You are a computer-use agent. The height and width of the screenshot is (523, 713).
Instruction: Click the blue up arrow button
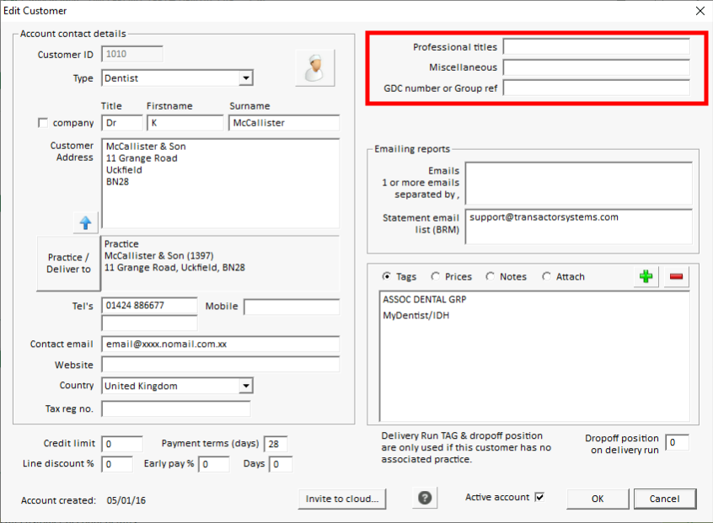coord(85,222)
